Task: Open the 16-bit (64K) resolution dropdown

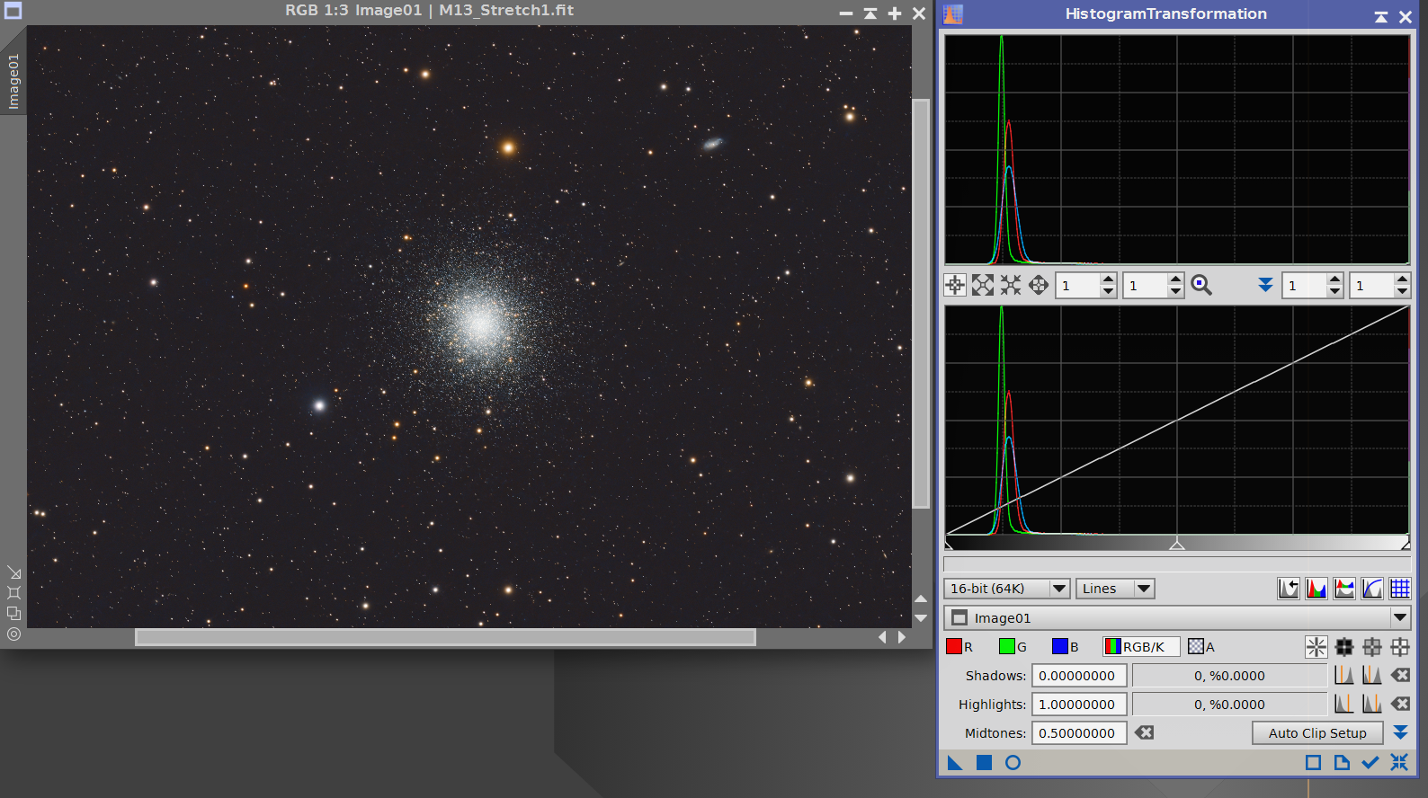Action: (x=1006, y=589)
